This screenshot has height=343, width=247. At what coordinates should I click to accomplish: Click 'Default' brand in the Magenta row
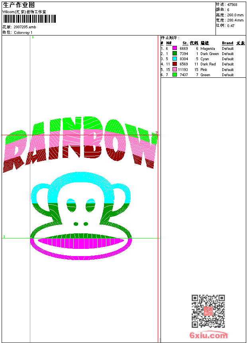228,49
